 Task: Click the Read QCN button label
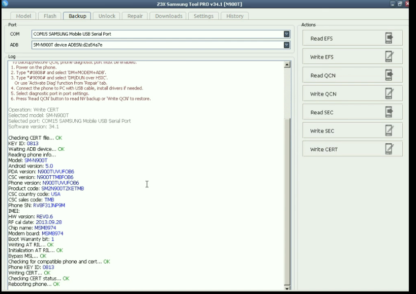point(323,76)
